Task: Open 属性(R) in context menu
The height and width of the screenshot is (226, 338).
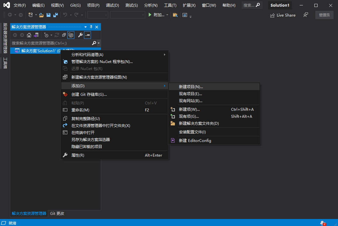Action: coord(115,155)
